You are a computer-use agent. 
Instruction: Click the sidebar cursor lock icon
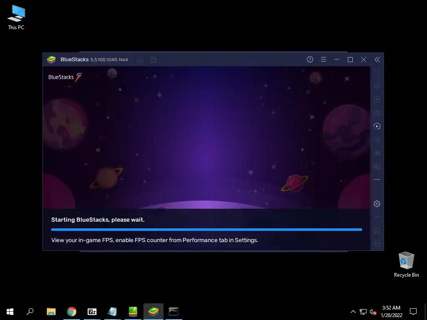coord(377,100)
